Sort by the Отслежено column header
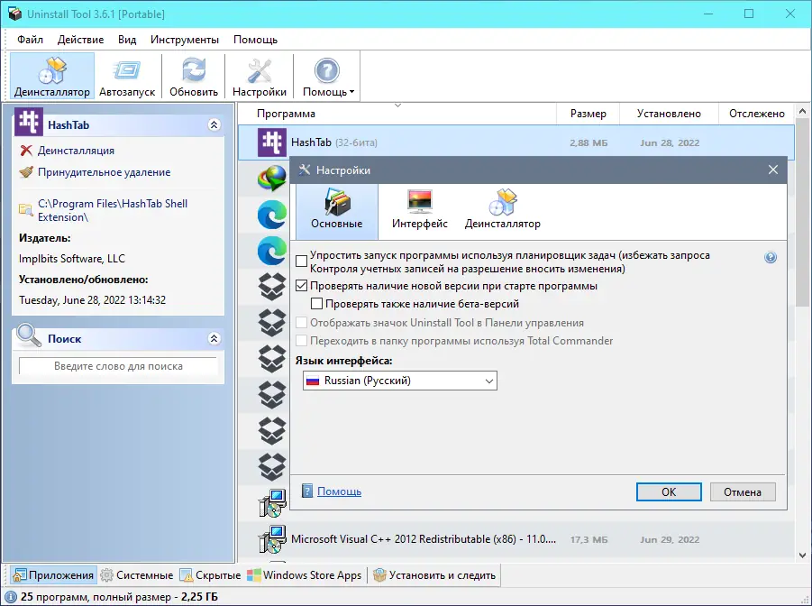Screen dimensions: 812x606 tap(757, 114)
